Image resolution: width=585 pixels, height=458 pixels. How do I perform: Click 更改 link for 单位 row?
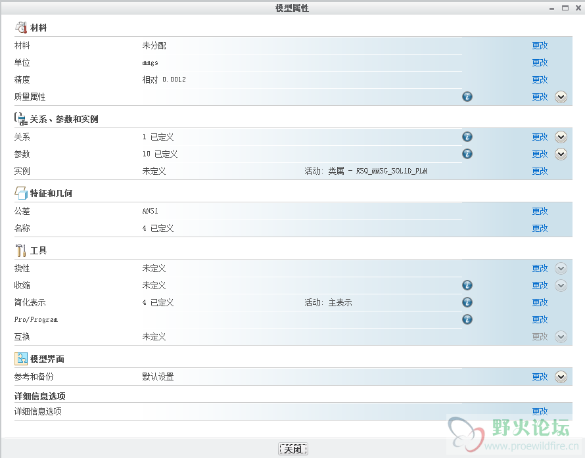click(x=540, y=62)
